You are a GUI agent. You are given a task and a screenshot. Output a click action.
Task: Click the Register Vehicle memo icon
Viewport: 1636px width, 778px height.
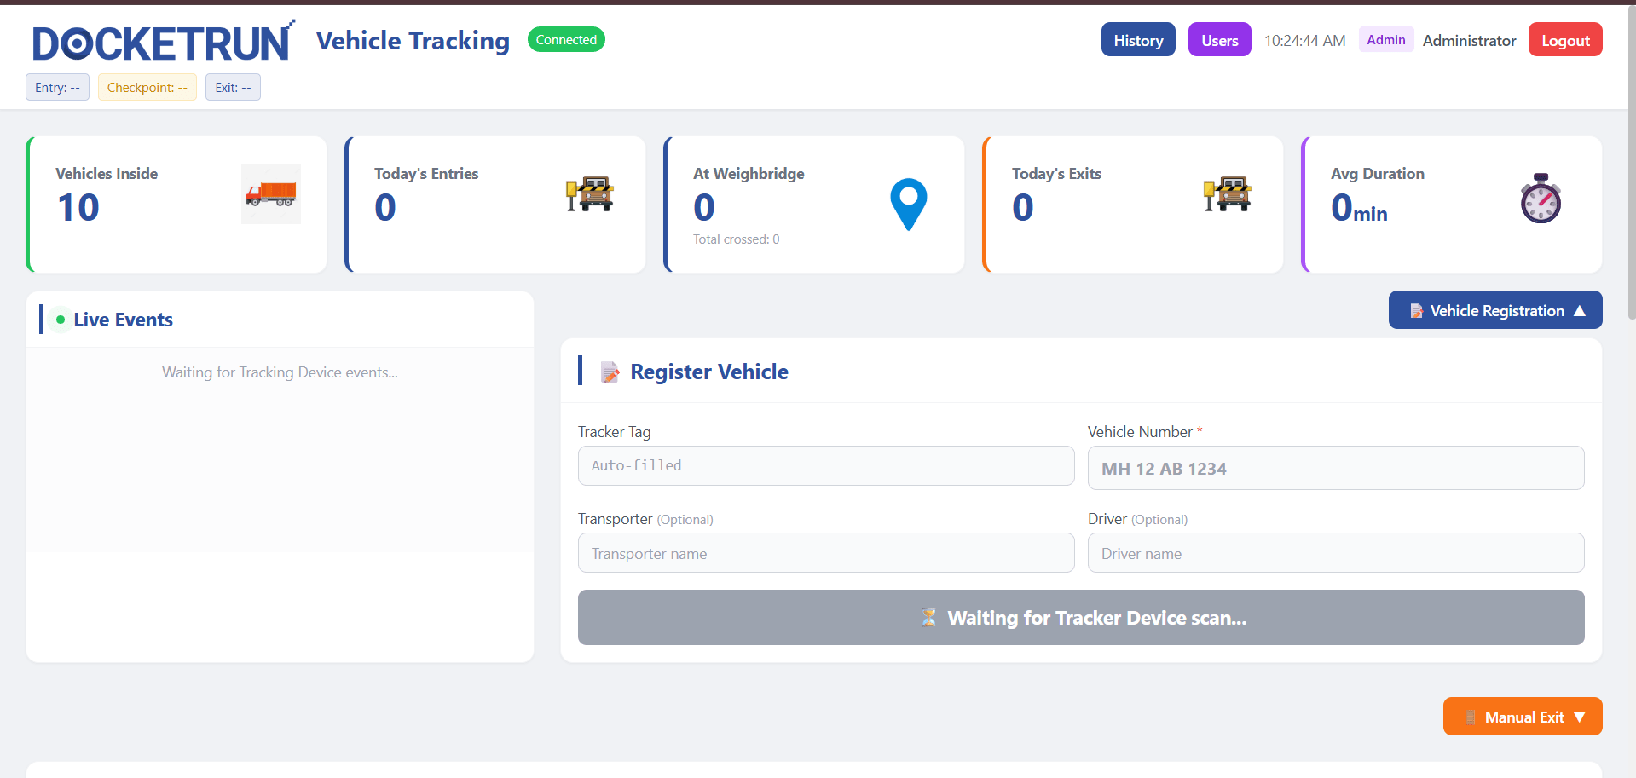click(x=610, y=372)
